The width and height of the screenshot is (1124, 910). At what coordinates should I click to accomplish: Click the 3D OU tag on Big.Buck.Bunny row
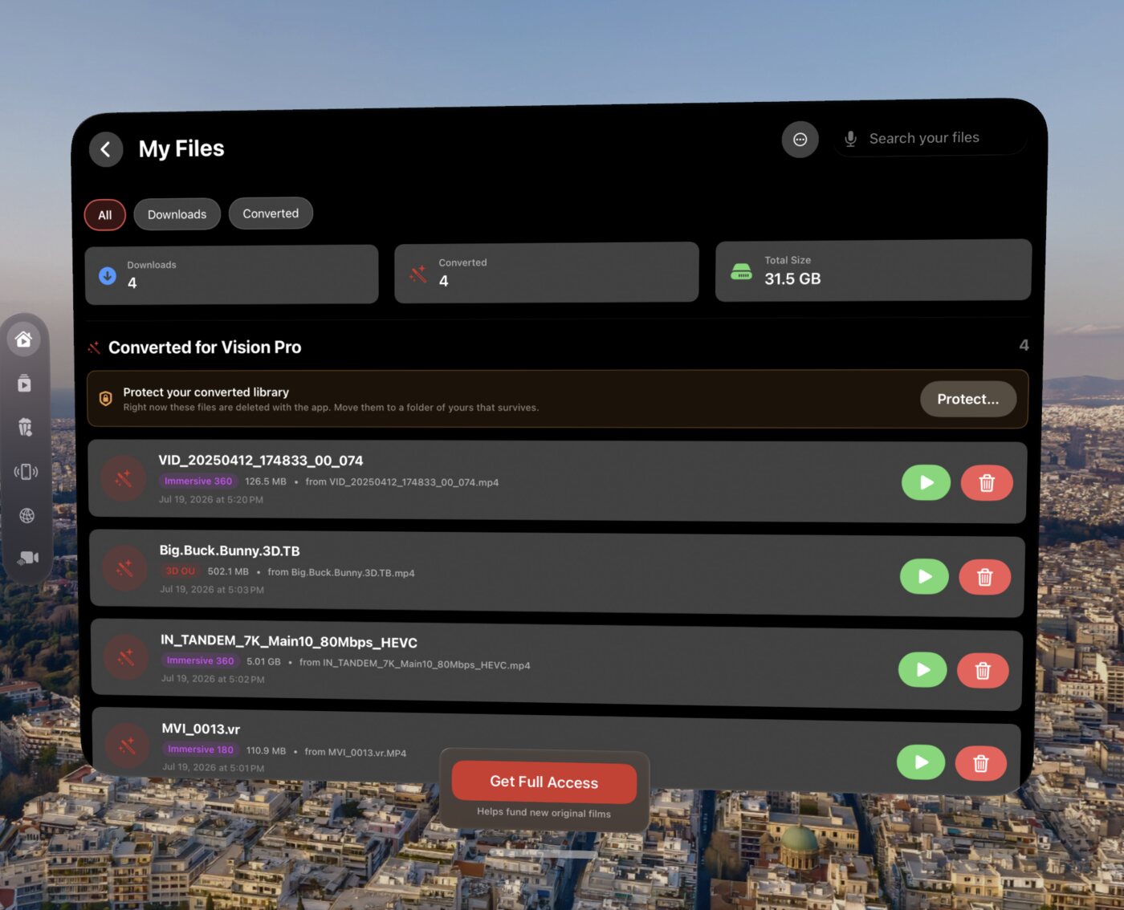click(181, 571)
